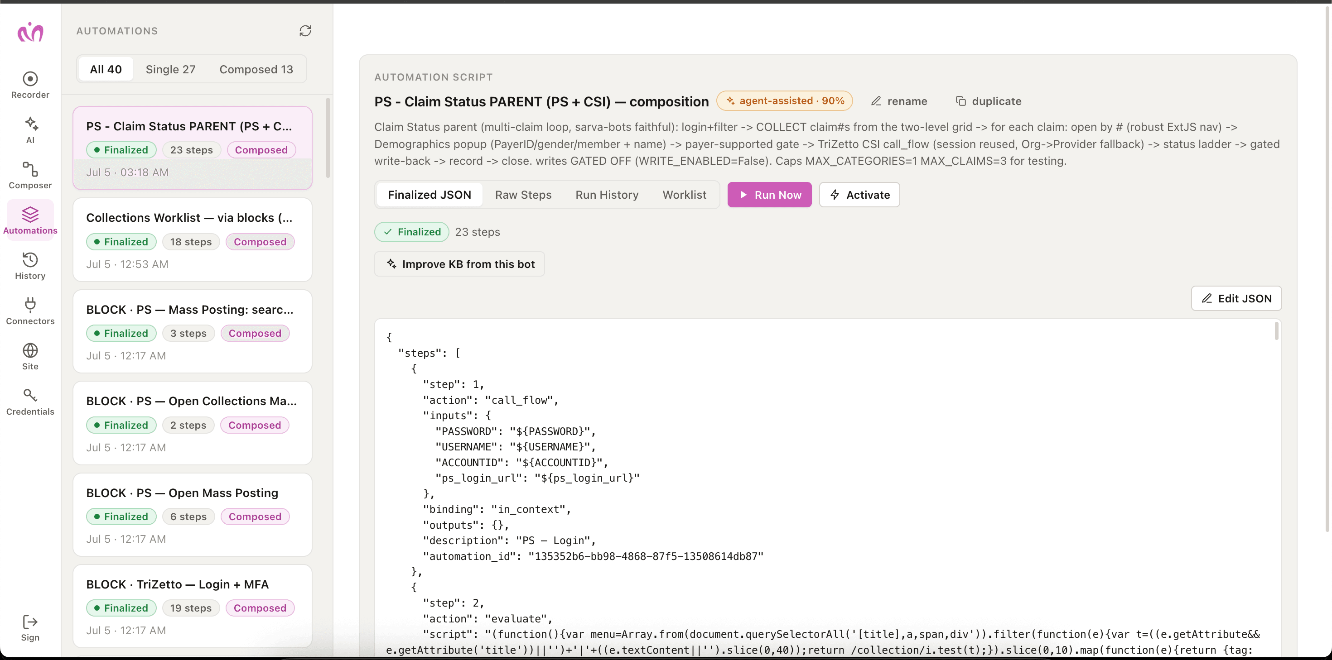Screen dimensions: 1332x660
Task: Open BLOCK PS Open Collections Ma... card
Action: point(193,423)
